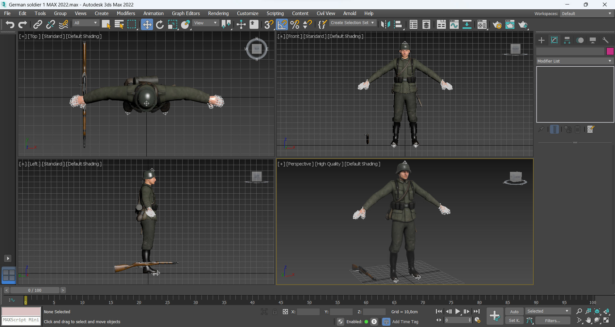Open the Curve Editor

[454, 24]
